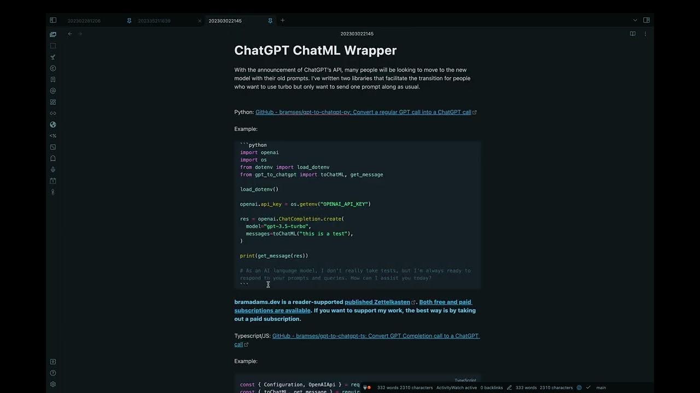Toggle the left sidebar panel
Screen dimensions: 700x393
coord(53,20)
